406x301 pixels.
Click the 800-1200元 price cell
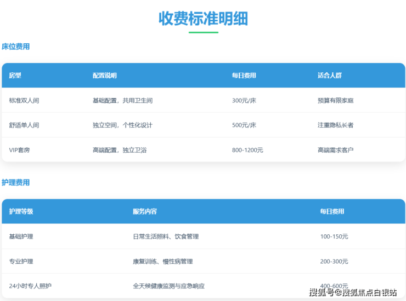pyautogui.click(x=247, y=150)
